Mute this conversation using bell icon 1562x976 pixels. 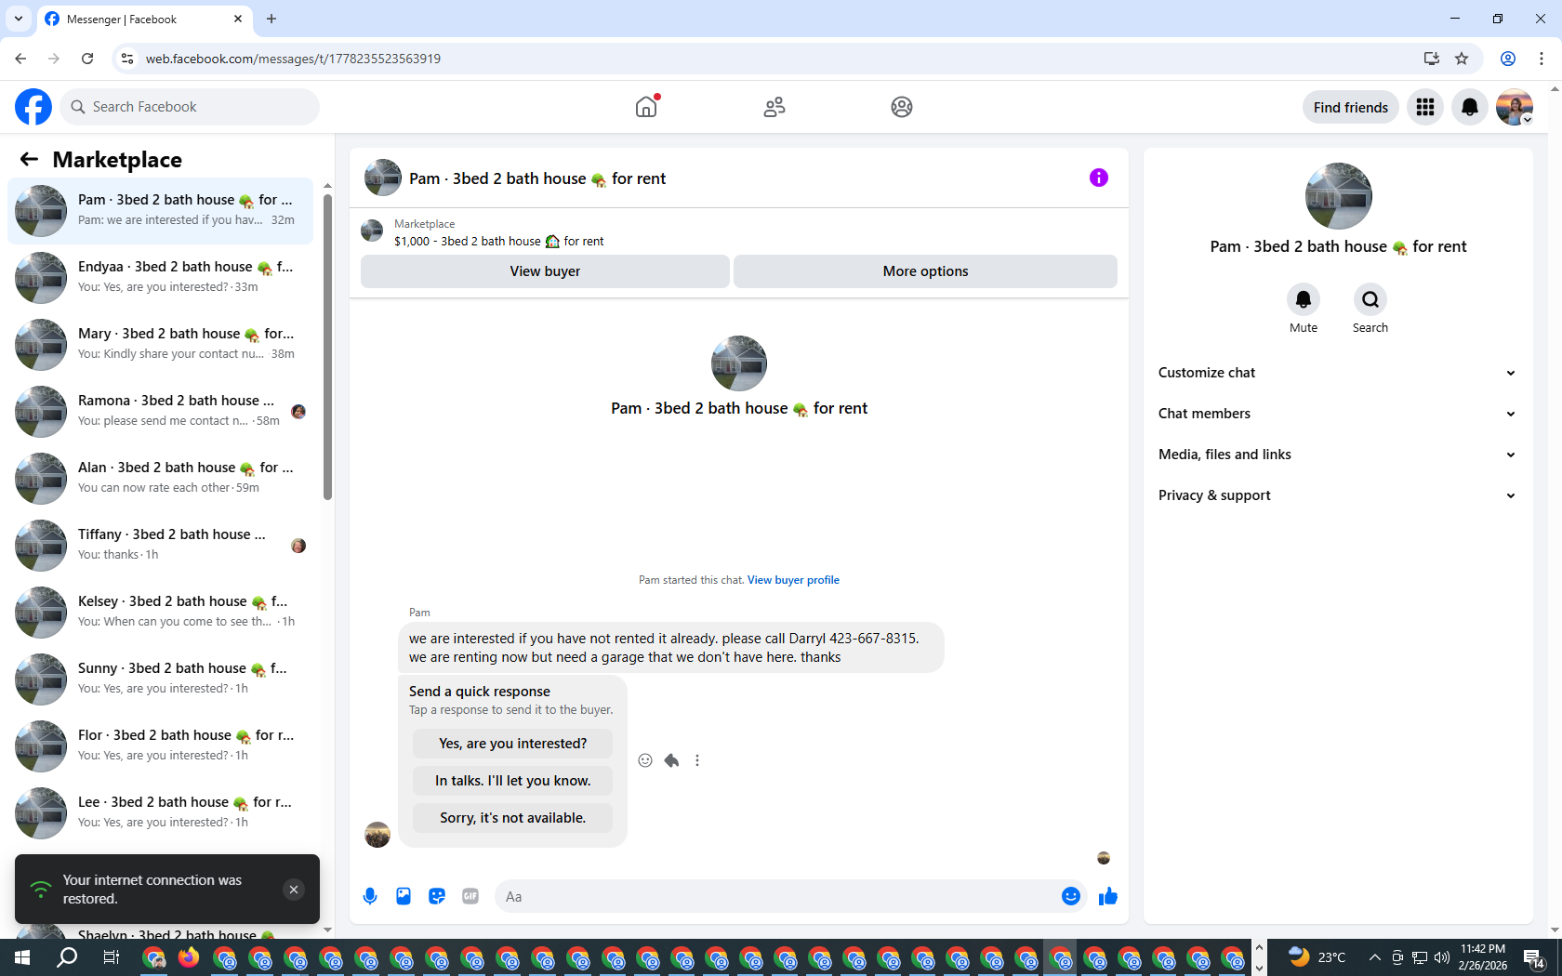tap(1304, 299)
